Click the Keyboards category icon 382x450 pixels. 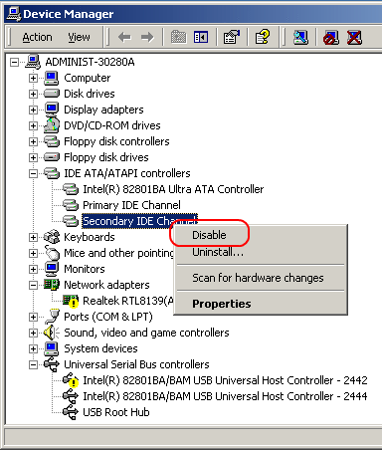point(52,237)
